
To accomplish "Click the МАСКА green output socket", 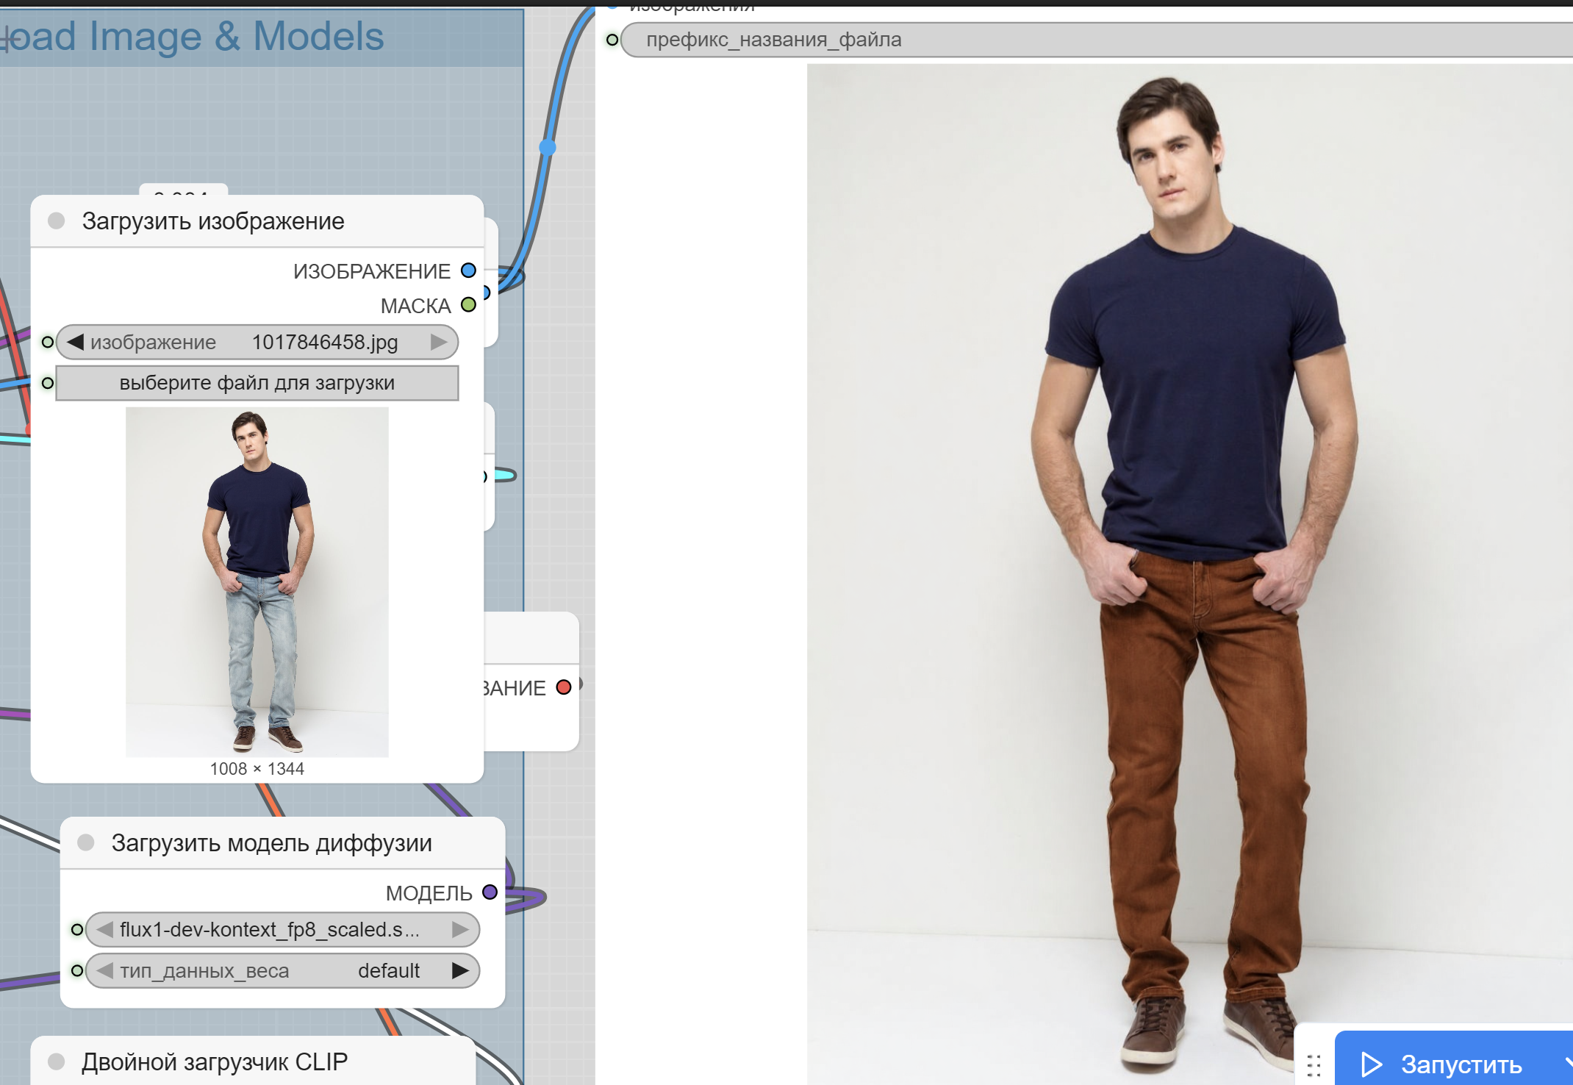I will click(468, 304).
